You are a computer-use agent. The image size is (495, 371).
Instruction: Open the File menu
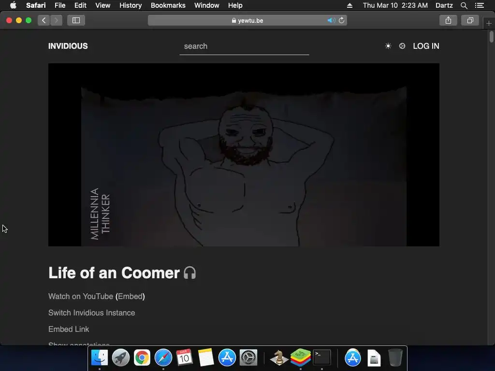[x=60, y=5]
